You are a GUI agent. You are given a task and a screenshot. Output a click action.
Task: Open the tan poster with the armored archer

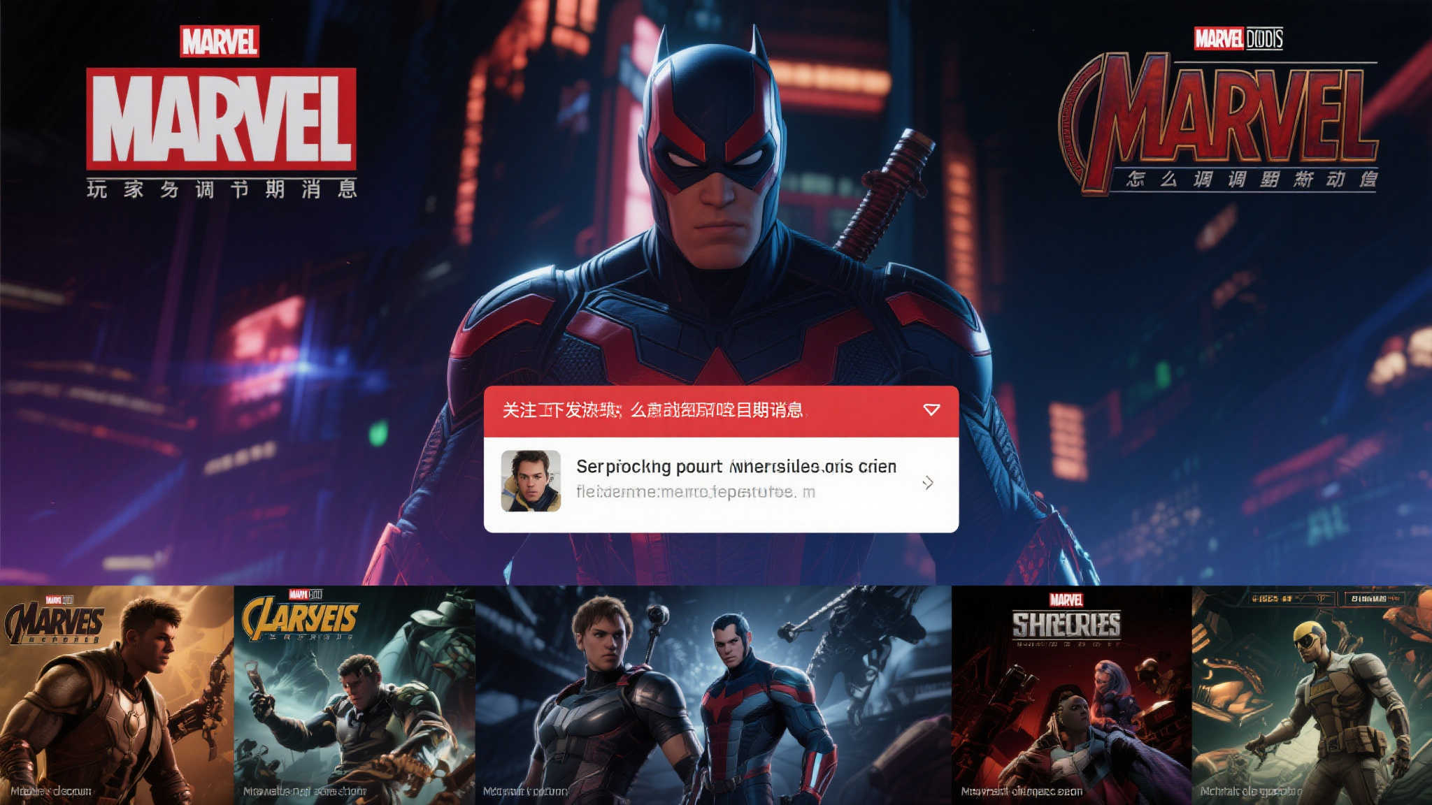point(116,706)
